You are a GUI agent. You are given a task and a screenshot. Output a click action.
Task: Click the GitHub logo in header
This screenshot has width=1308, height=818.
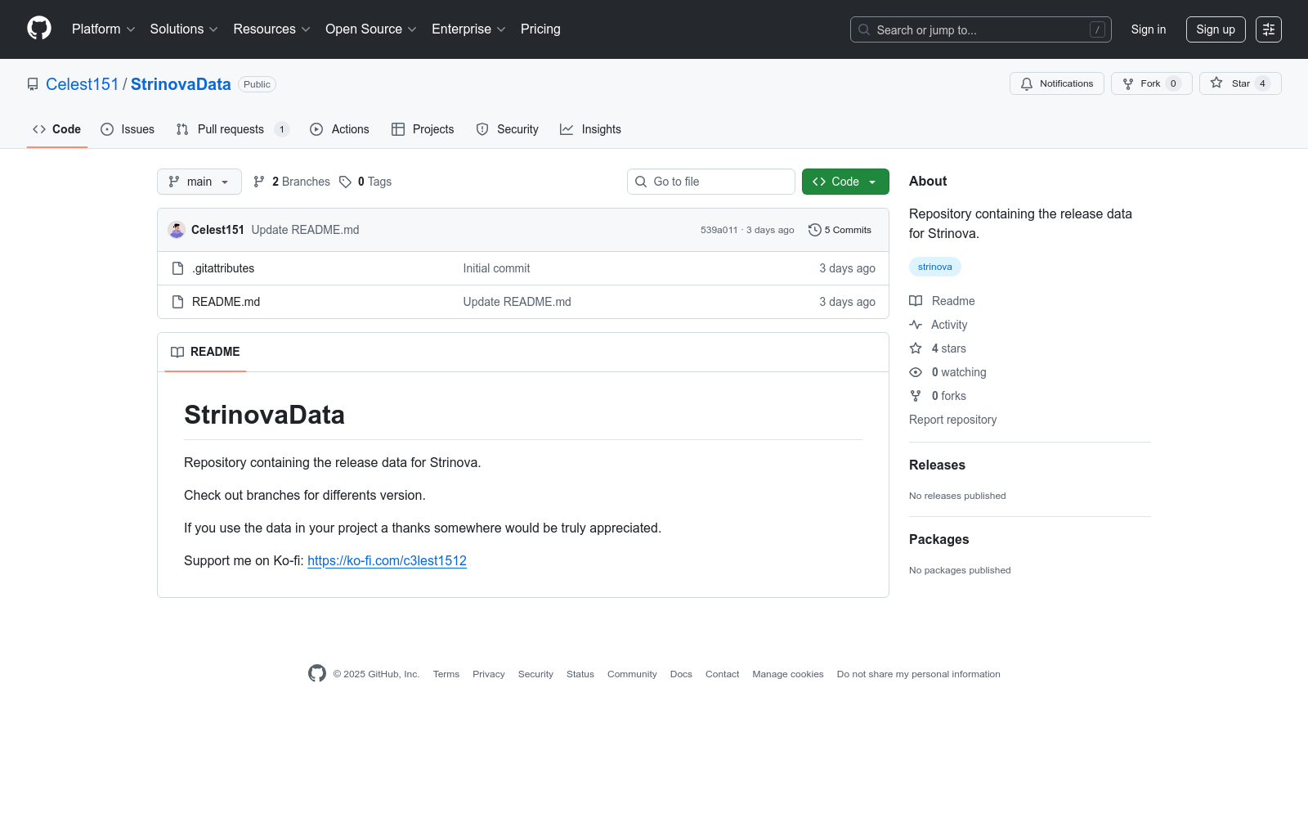click(39, 29)
